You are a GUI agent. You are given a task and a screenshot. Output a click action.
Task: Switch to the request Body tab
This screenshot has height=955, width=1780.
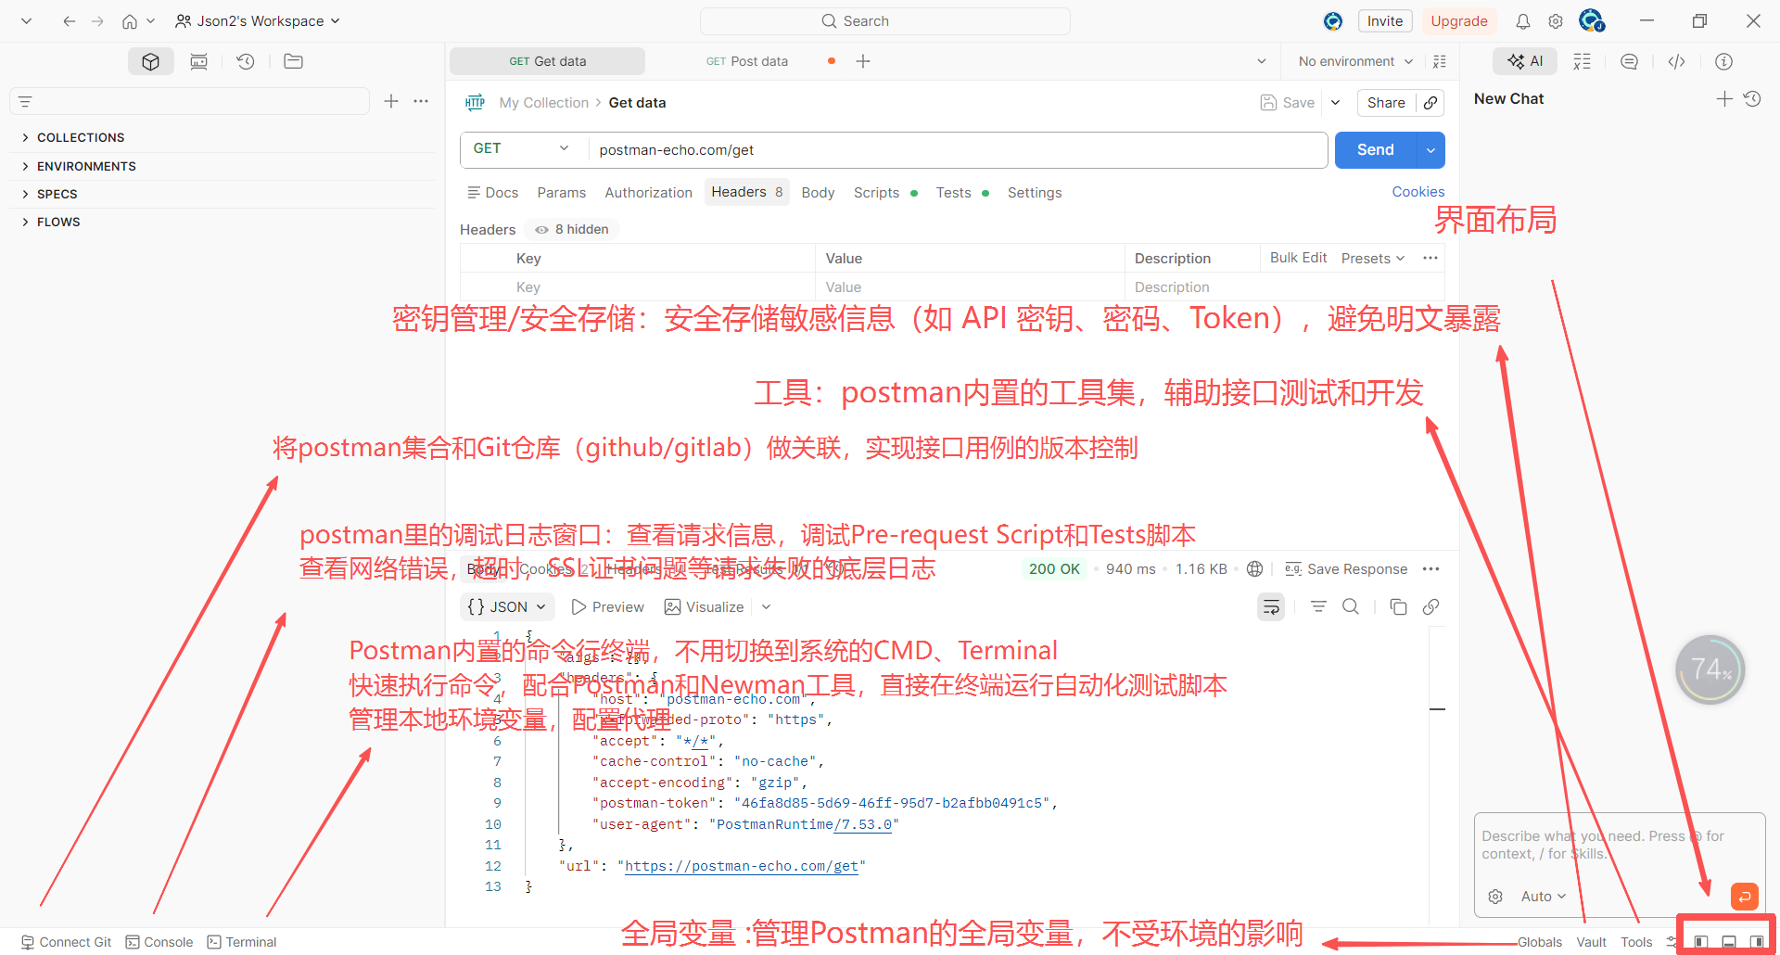coord(818,193)
